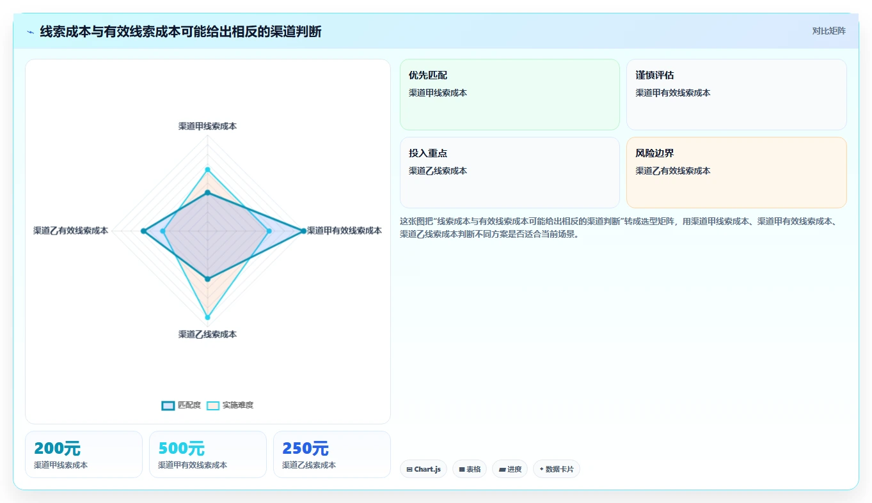Click the 渠道甲有效线索成本 label under 500元
This screenshot has width=872, height=503.
pyautogui.click(x=193, y=465)
